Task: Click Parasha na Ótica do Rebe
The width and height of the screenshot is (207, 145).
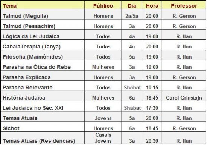Action: (37, 67)
